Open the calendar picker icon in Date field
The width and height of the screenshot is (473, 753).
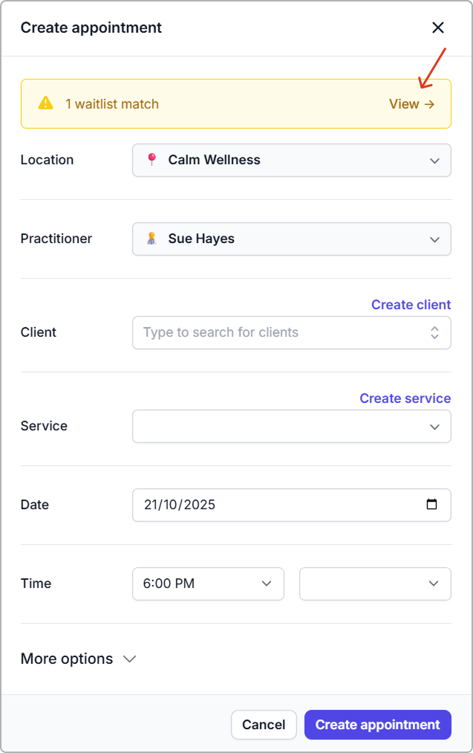[432, 505]
